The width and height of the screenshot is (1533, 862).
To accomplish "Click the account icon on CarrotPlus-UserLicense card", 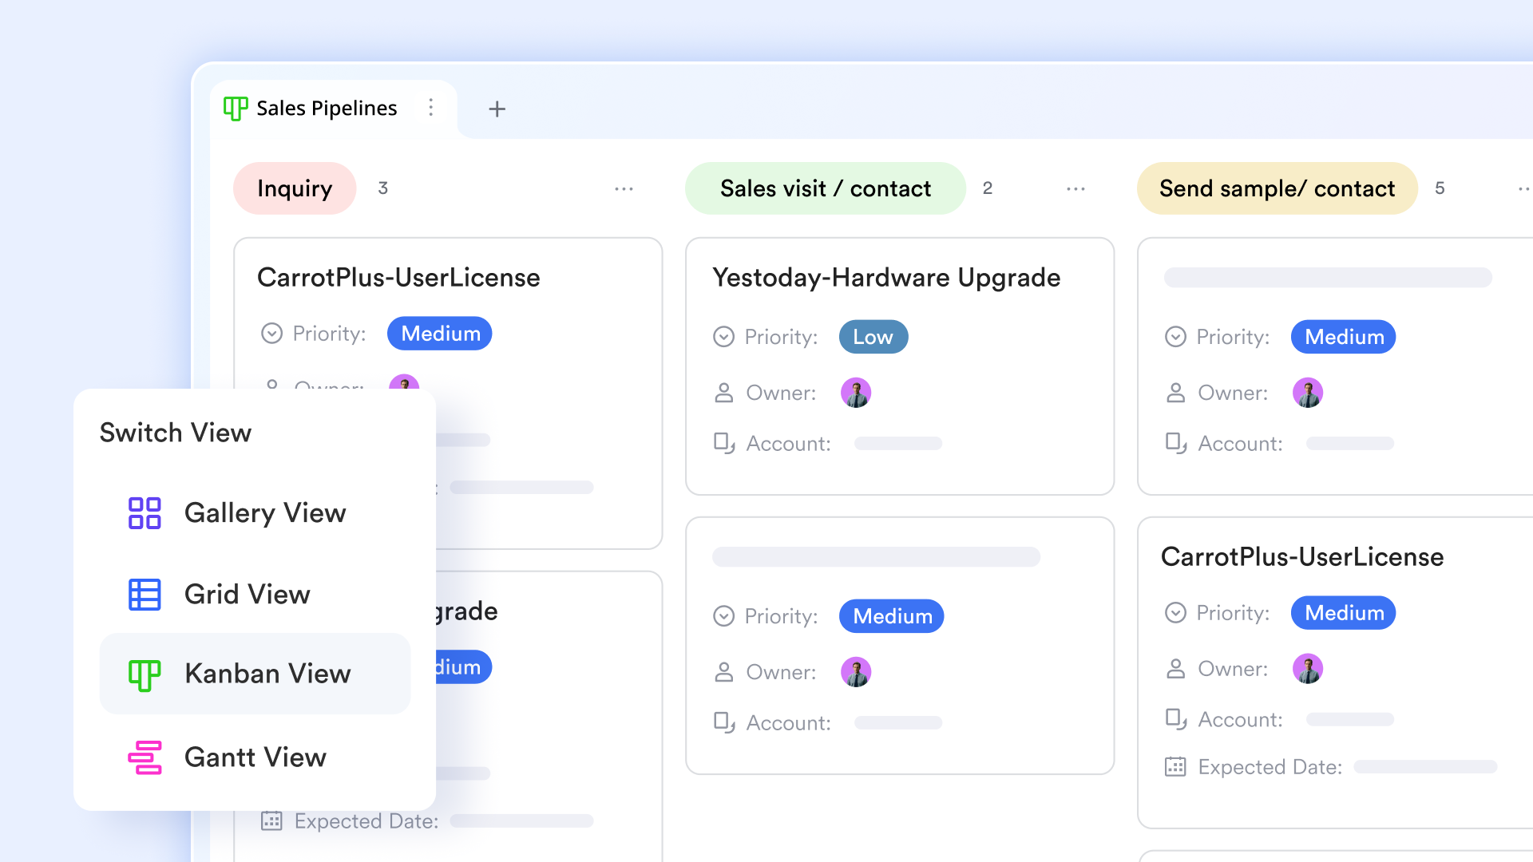I will [x=1175, y=719].
